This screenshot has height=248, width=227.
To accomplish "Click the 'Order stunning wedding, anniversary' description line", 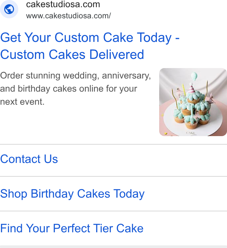I will pos(76,76).
